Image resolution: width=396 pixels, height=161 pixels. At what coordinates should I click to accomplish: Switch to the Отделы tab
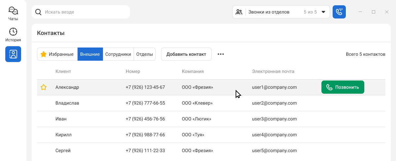[x=145, y=54]
